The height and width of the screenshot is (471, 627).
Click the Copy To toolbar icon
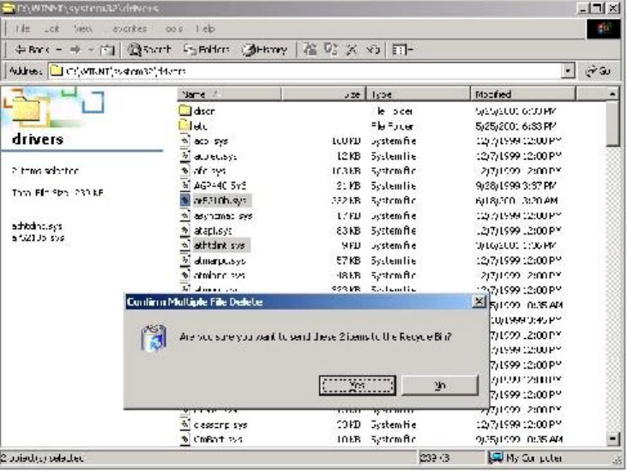[331, 49]
